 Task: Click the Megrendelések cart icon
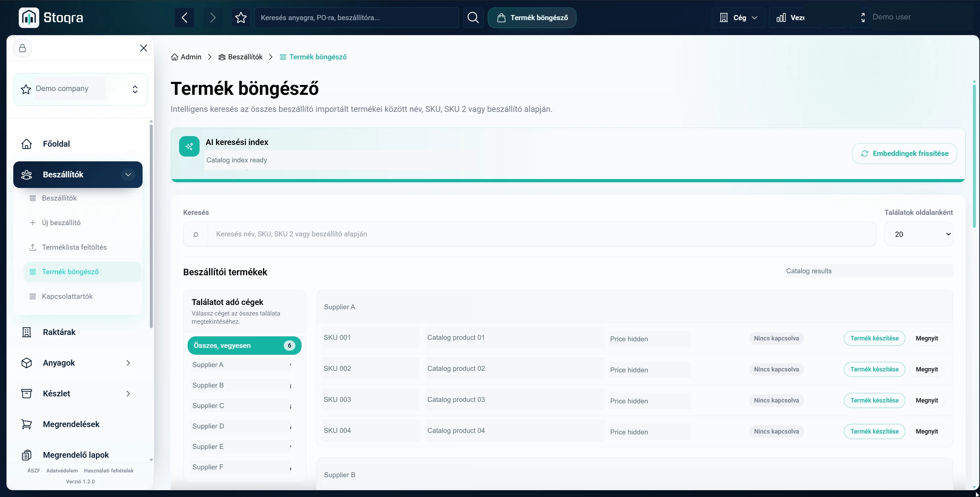click(x=27, y=424)
